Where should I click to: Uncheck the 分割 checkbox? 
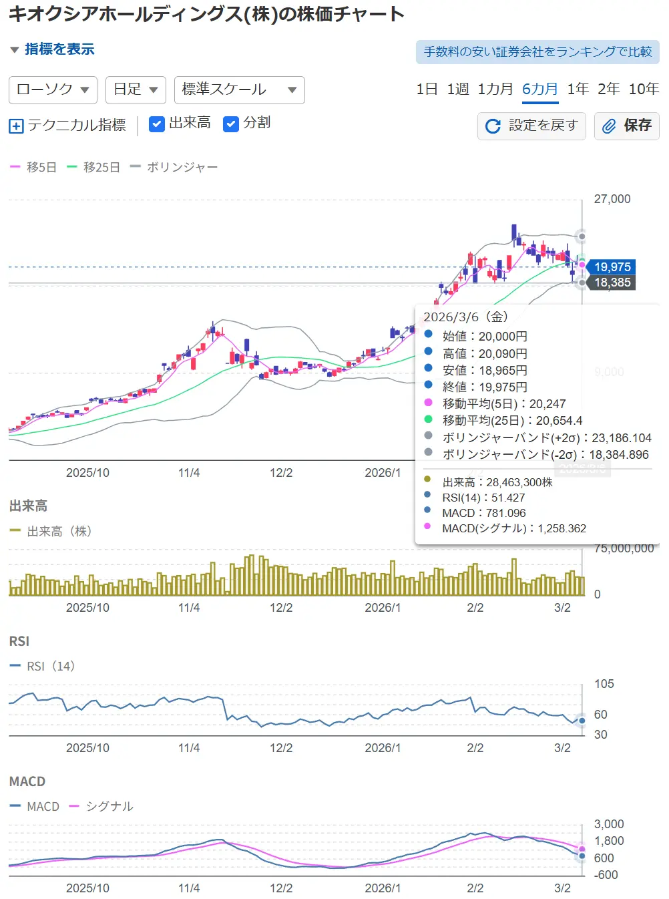pos(231,124)
